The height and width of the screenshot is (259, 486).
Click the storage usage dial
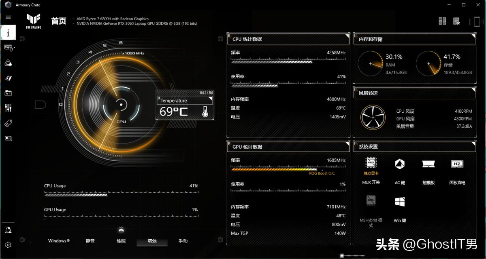tap(428, 64)
